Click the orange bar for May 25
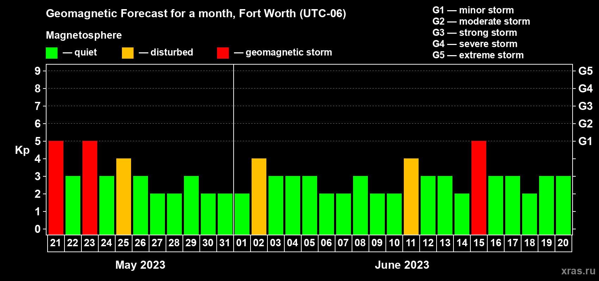Viewport: 599px width, 281px height. 124,197
